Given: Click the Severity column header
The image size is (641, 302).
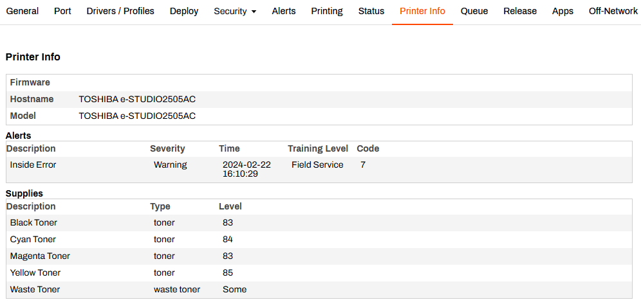Looking at the screenshot, I should [x=167, y=148].
